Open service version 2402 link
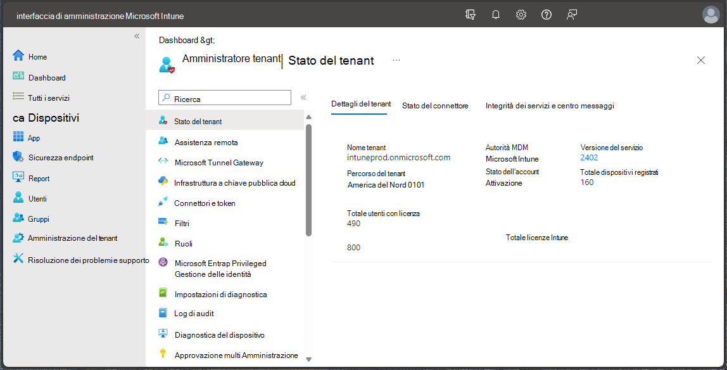This screenshot has height=370, width=727. click(590, 158)
